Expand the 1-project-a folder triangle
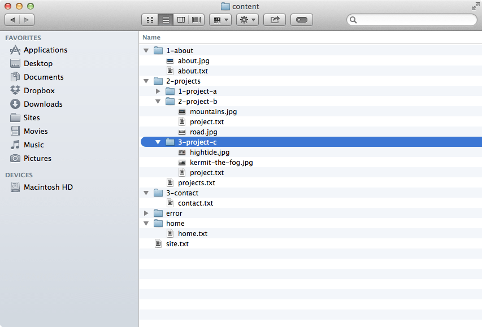 pos(158,91)
